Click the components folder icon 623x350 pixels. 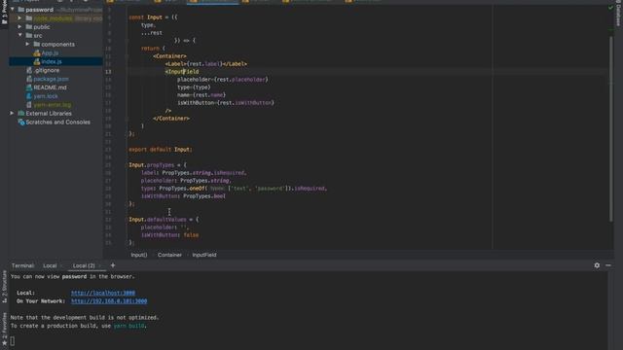click(37, 44)
